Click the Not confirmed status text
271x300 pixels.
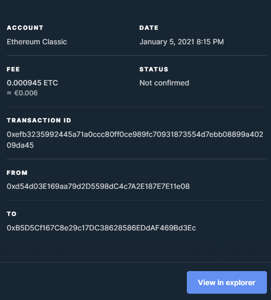pyautogui.click(x=164, y=83)
